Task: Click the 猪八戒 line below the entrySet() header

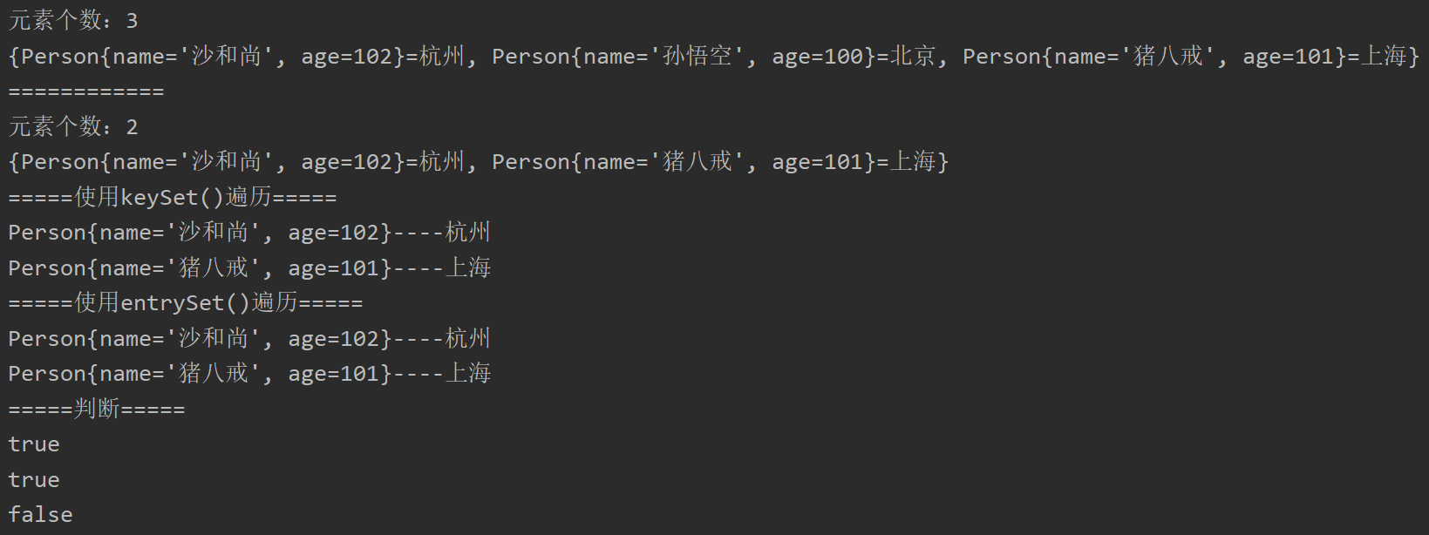Action: (x=249, y=374)
